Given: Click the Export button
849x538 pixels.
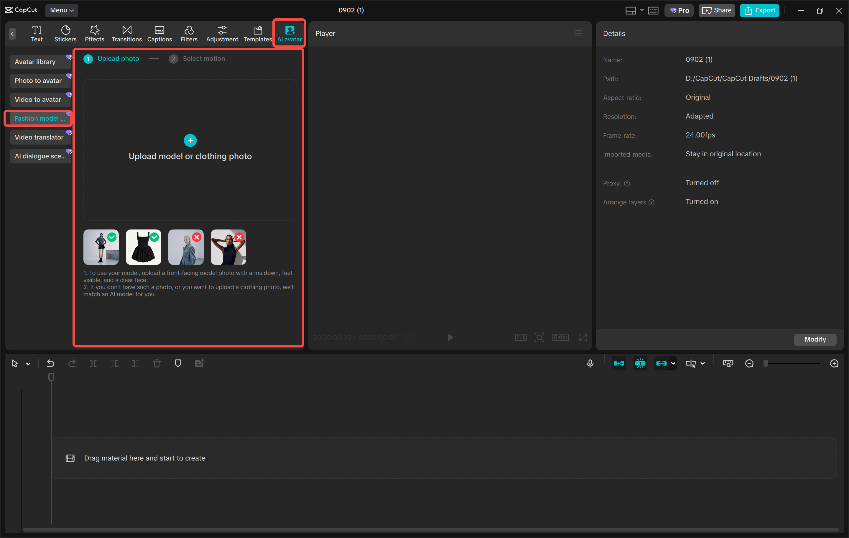Looking at the screenshot, I should [x=759, y=10].
